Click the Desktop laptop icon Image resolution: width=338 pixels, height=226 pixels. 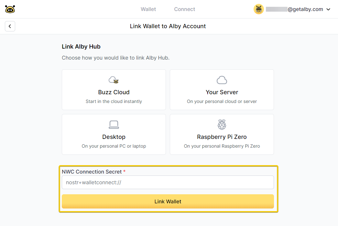[114, 125]
